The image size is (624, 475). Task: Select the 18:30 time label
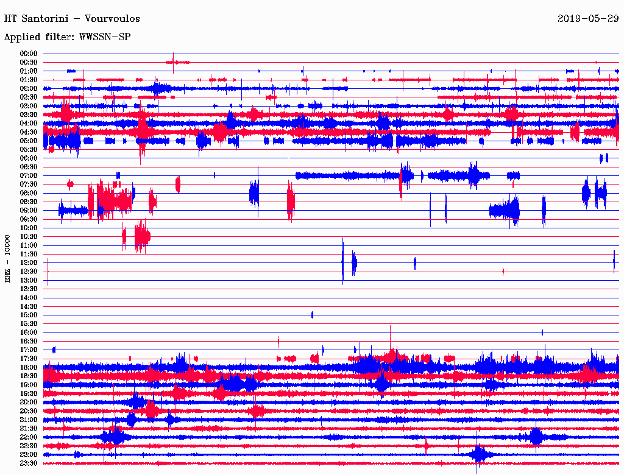(29, 376)
